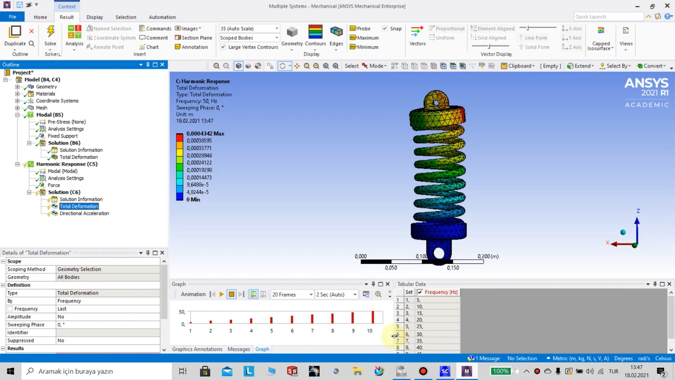Screen dimensions: 675x380
Task: Expand the Geometry tree node
Action: (17, 87)
